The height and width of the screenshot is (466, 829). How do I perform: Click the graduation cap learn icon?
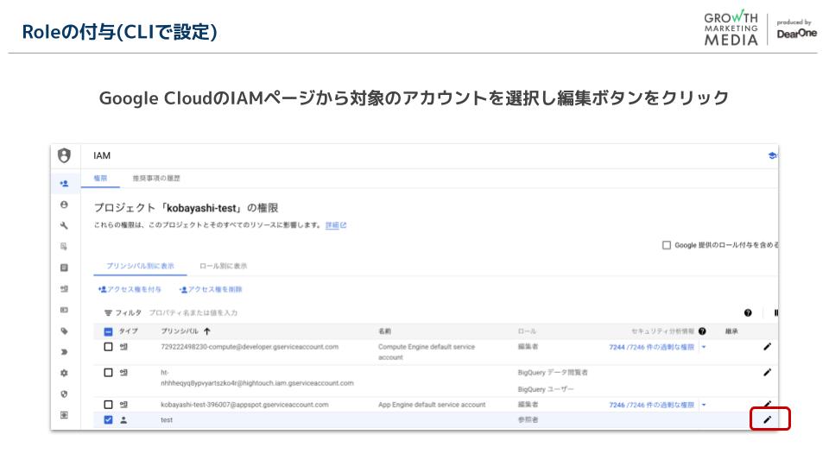pos(772,155)
